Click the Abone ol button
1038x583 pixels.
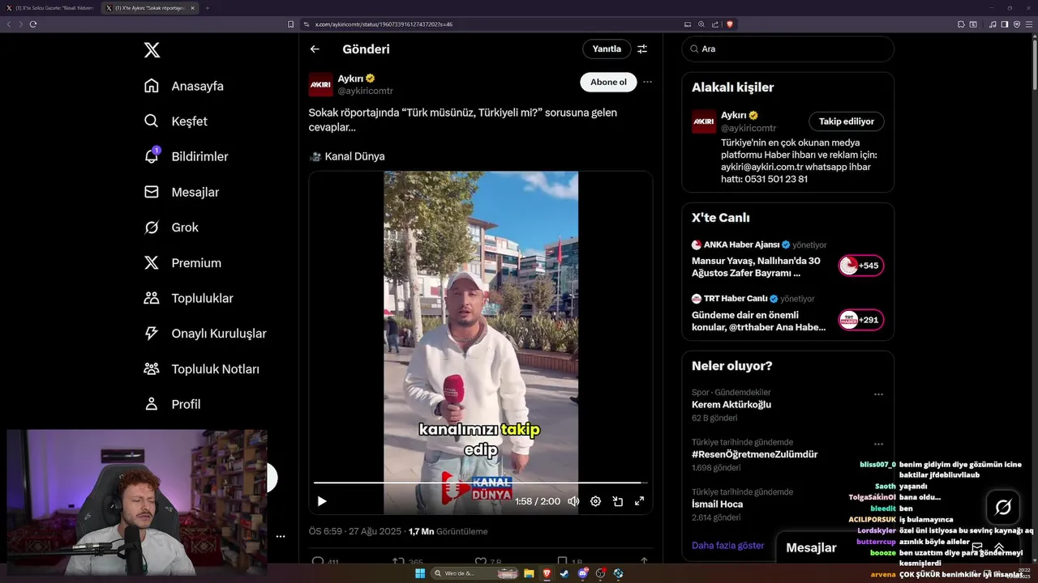click(x=608, y=82)
